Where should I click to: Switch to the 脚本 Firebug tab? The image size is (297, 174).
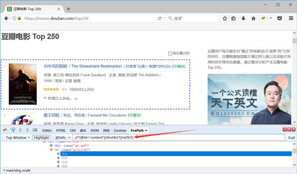click(x=83, y=131)
